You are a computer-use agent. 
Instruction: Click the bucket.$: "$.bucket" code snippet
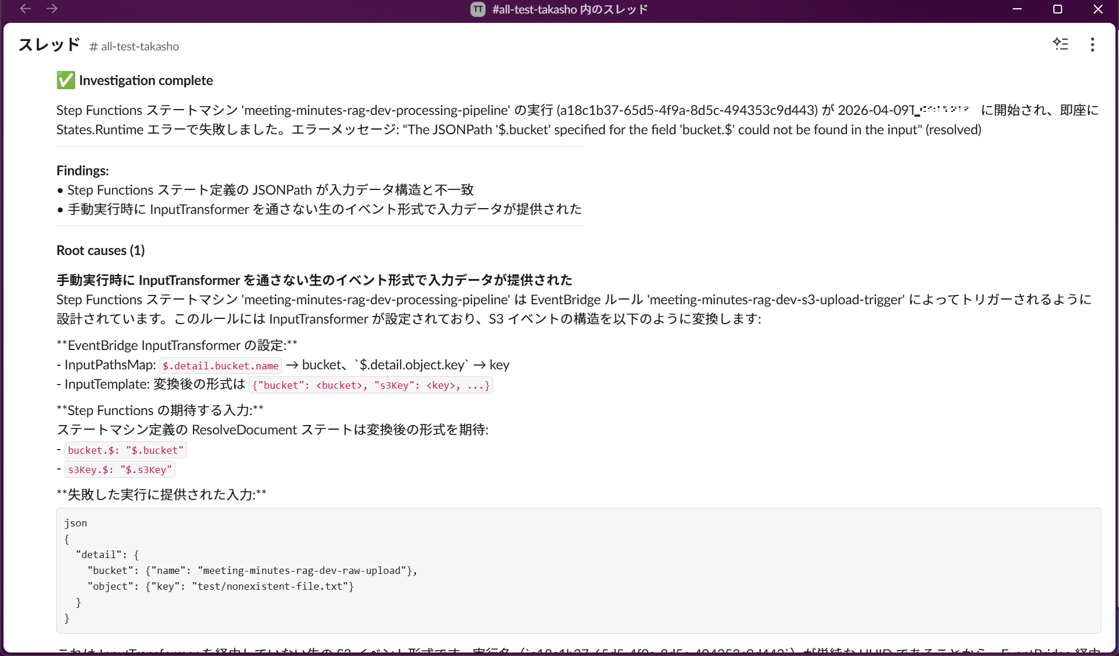pyautogui.click(x=126, y=450)
